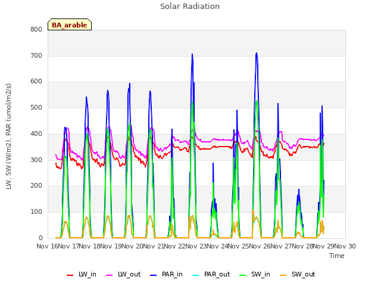Screen dimensions: 381x286
Task: Click the orange SW_out legend swatch
Action: pos(283,275)
